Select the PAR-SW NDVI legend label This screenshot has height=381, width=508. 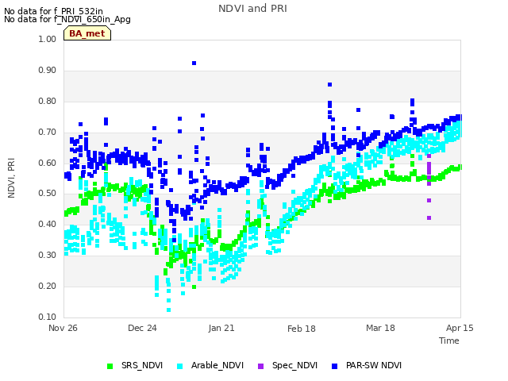point(374,365)
